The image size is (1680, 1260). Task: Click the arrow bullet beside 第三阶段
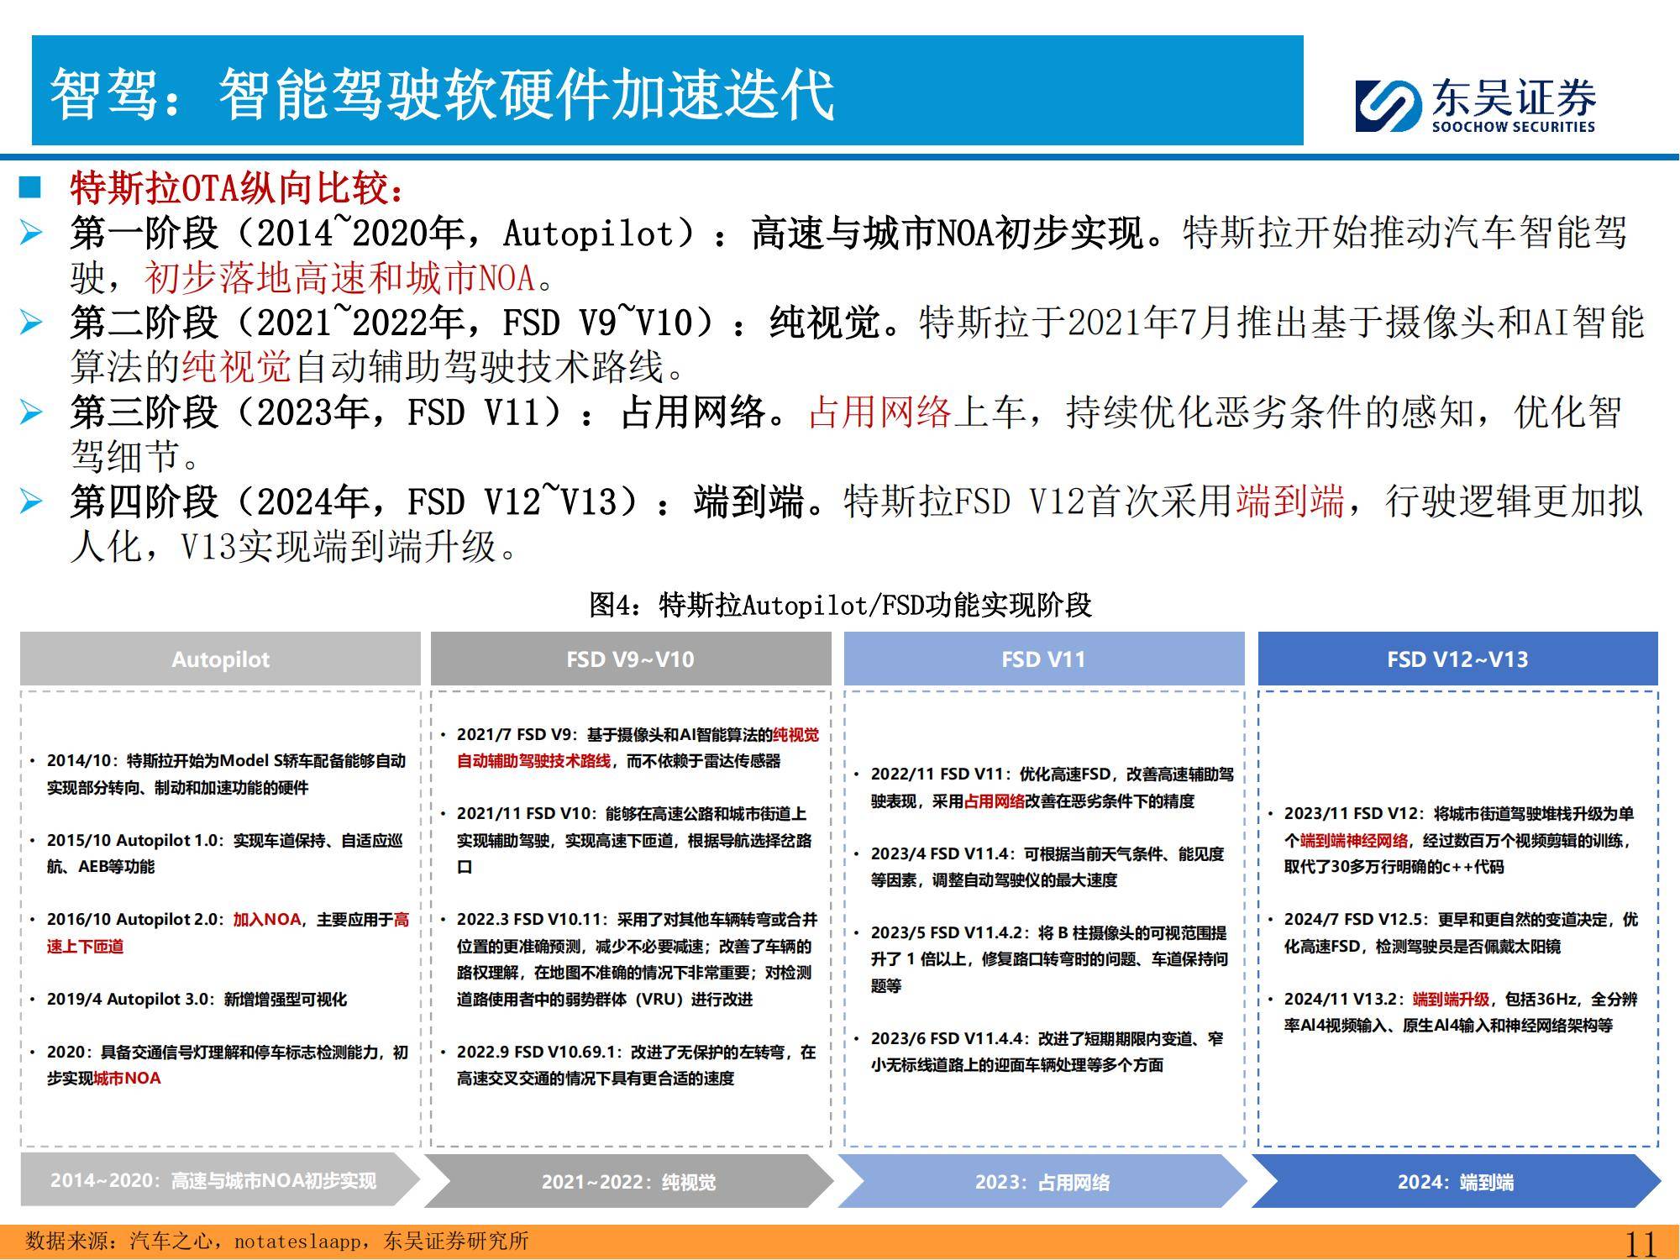tap(31, 412)
